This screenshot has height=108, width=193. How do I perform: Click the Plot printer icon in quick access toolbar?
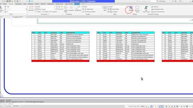(x=17, y=1)
